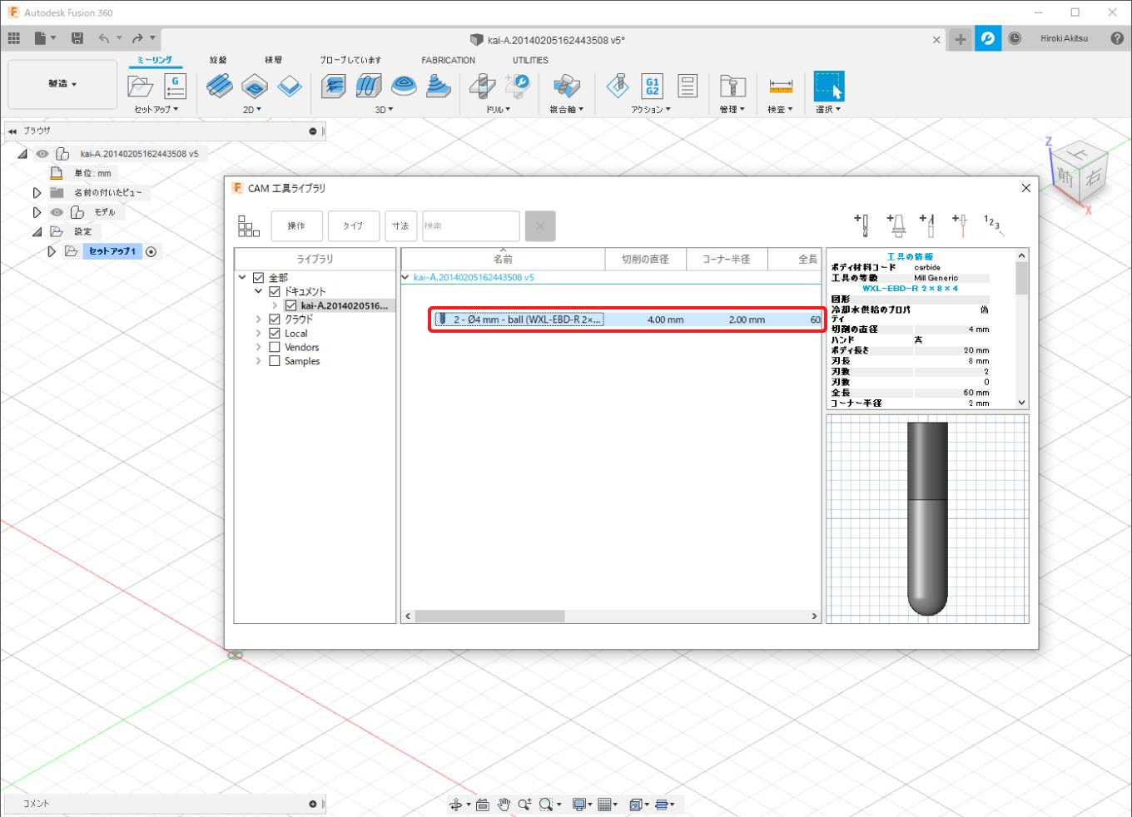
Task: Click the タイプ filter button
Action: (353, 226)
